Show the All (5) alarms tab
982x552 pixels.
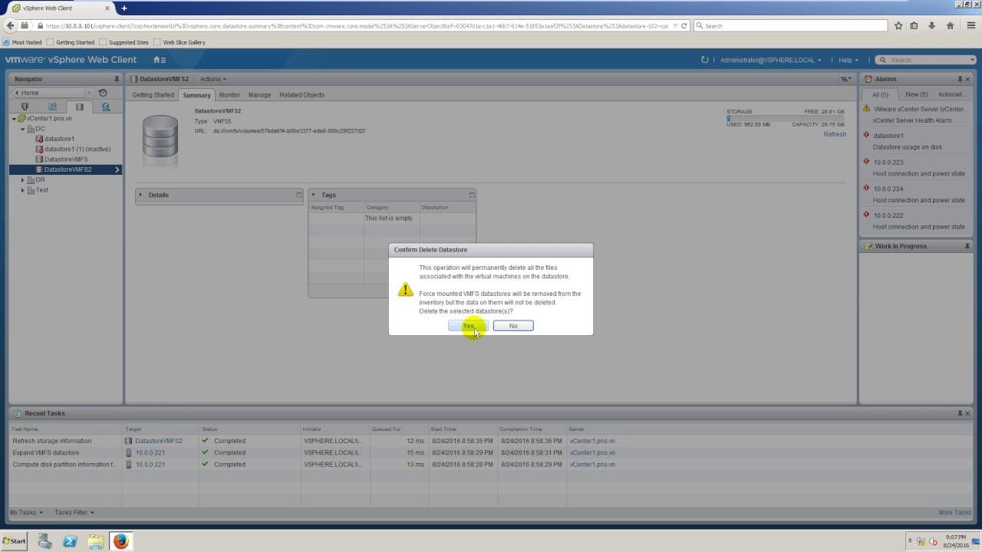tap(880, 94)
